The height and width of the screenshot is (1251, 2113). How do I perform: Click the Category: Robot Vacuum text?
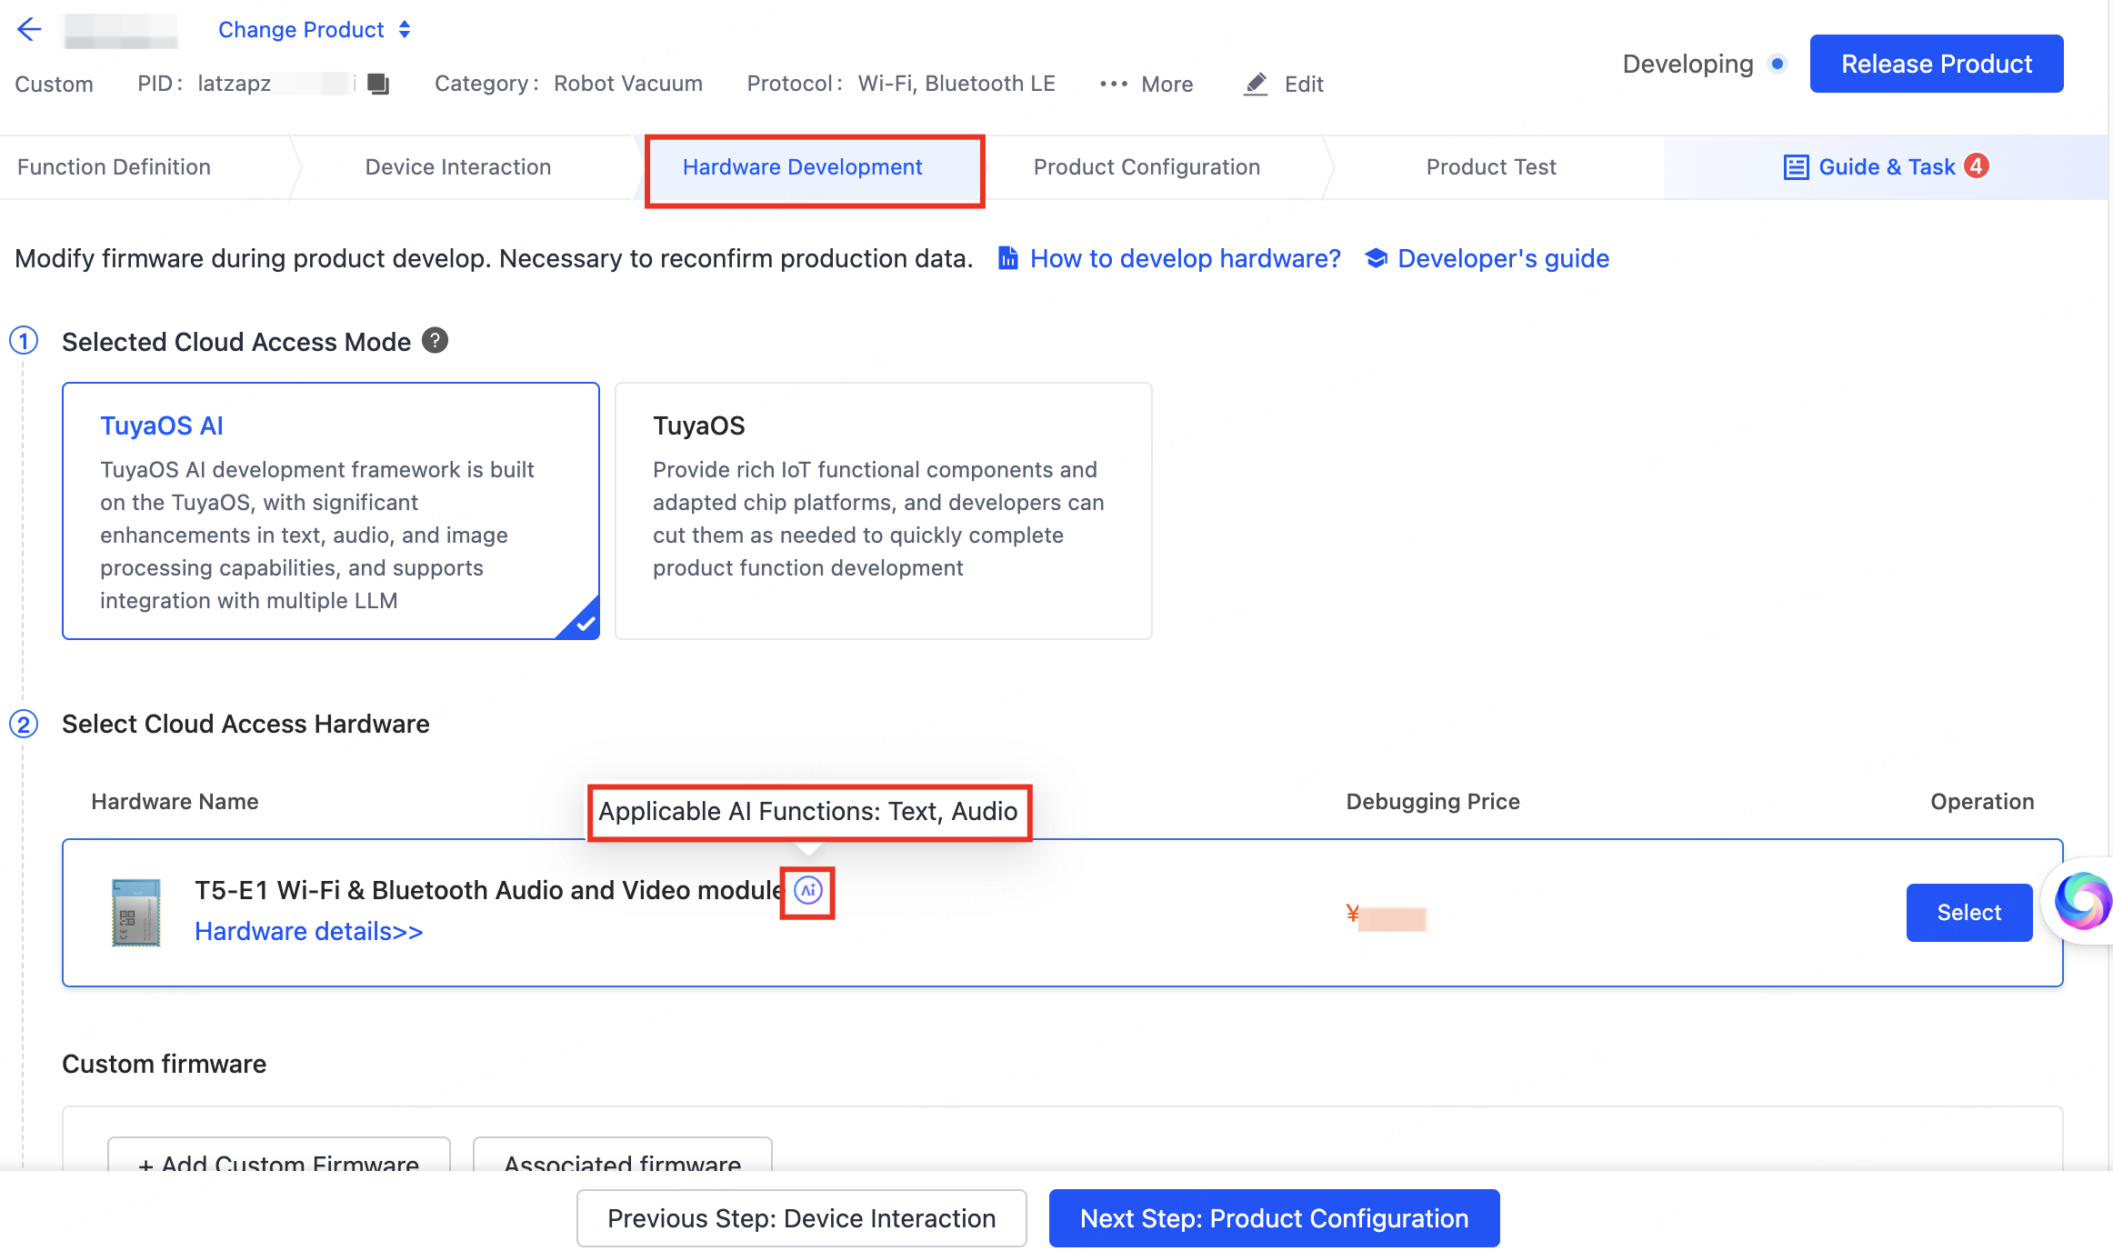tap(569, 84)
